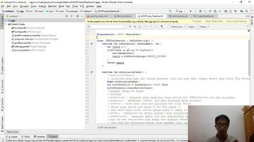Open the SDK Manager icon
This screenshot has width=254, height=142.
click(x=235, y=11)
